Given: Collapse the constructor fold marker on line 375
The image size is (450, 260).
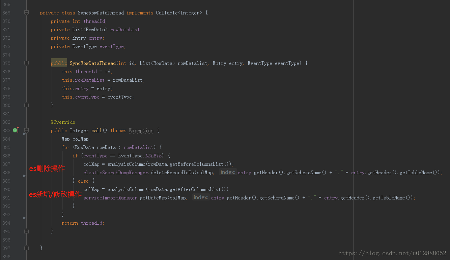Looking at the screenshot, I should (x=26, y=63).
